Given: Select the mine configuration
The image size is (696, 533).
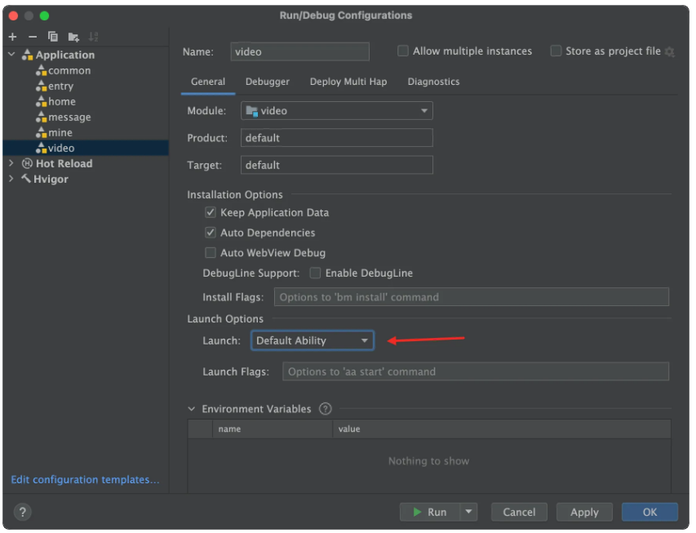Looking at the screenshot, I should point(60,133).
